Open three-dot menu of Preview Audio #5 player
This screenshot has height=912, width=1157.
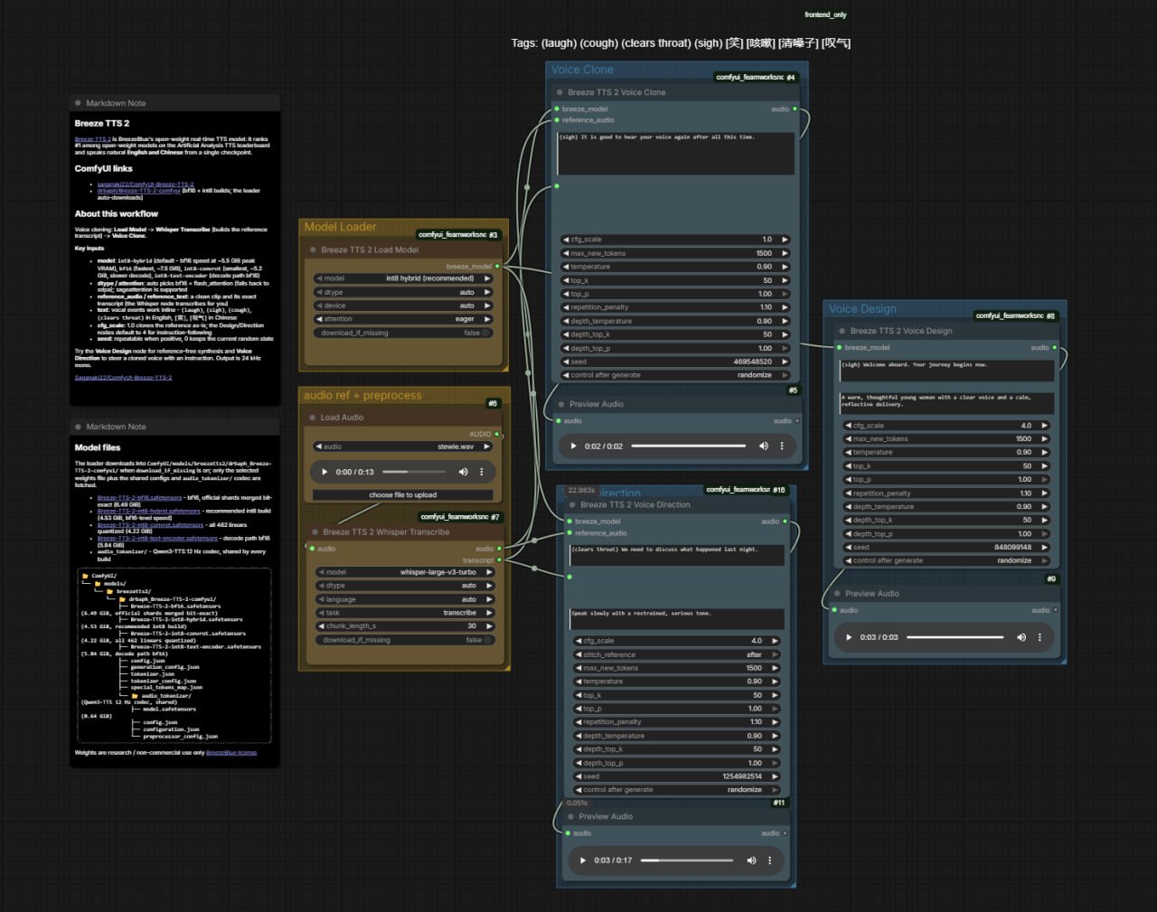pyautogui.click(x=782, y=446)
